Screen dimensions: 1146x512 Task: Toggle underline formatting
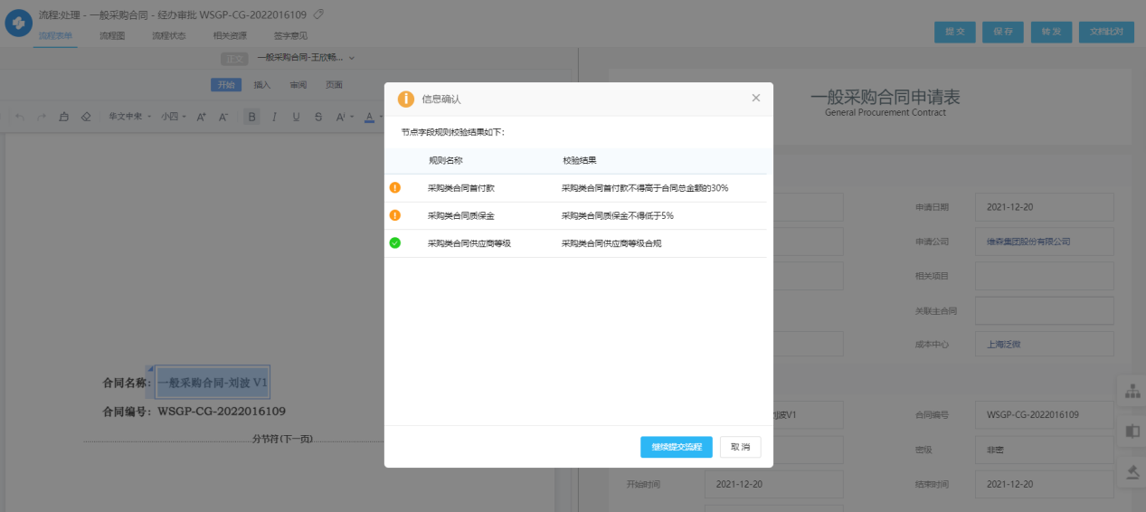[x=296, y=117]
